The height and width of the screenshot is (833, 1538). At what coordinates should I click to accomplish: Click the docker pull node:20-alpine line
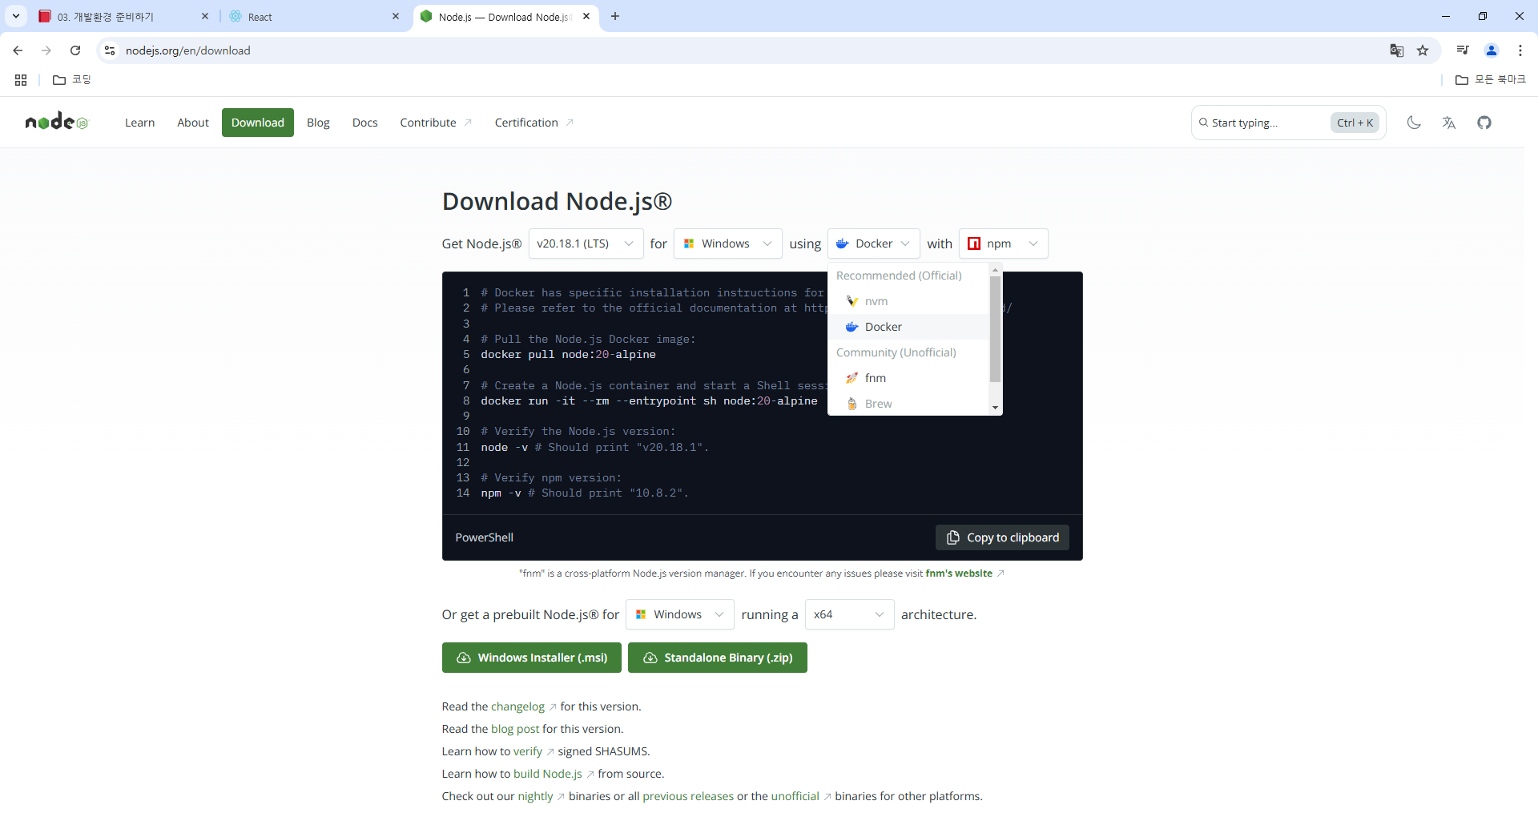pos(568,354)
